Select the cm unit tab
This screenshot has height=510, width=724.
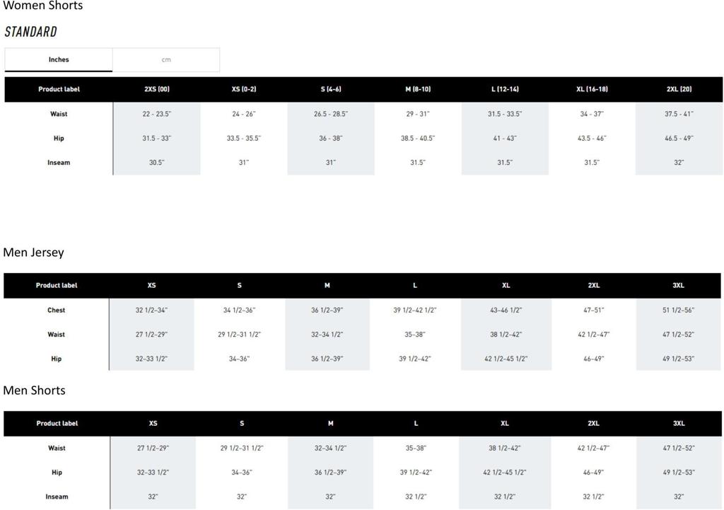(166, 60)
